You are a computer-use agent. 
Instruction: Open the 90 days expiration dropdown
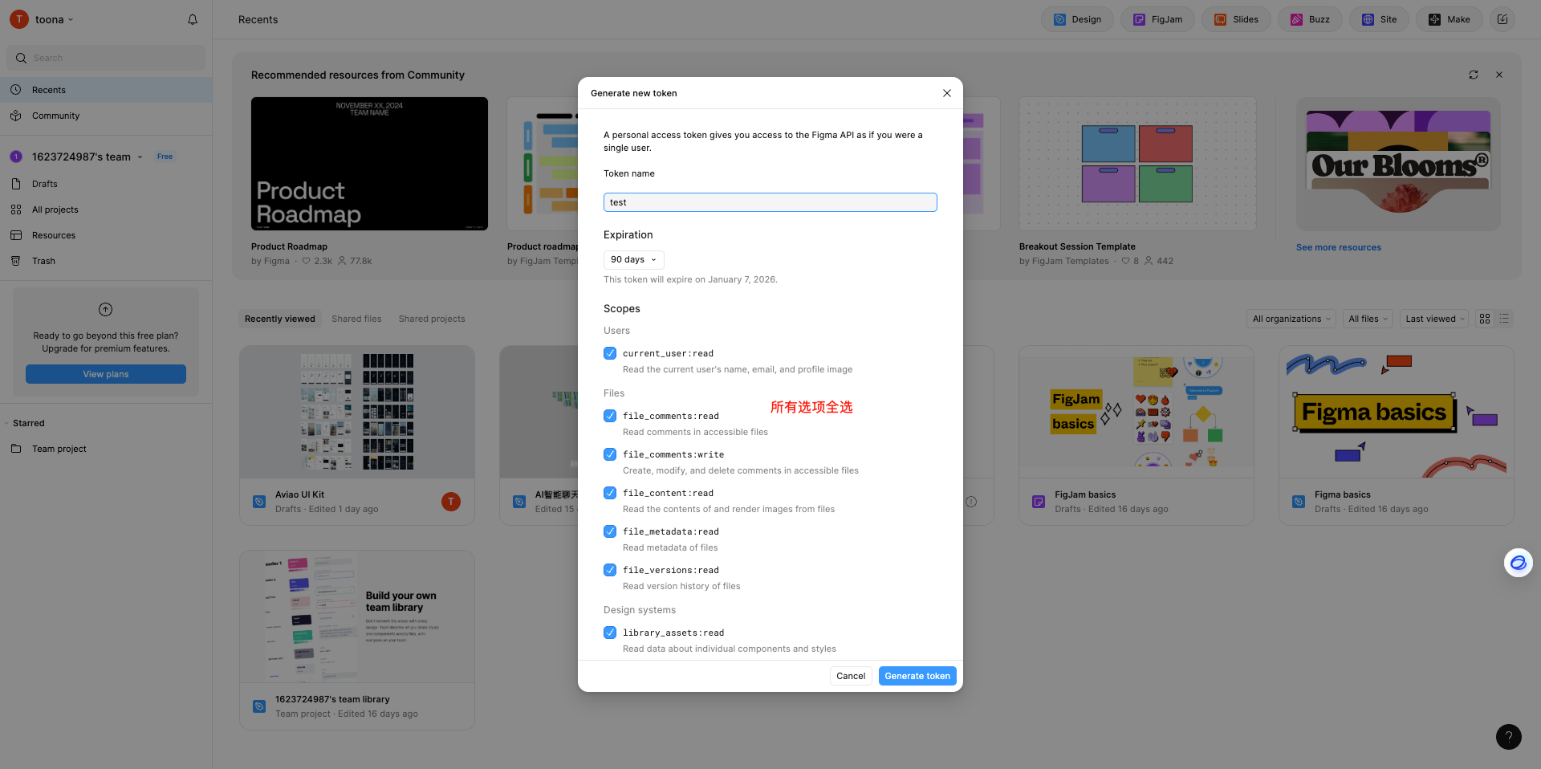633,259
